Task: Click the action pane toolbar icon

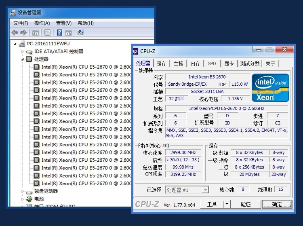Action: coord(68,33)
